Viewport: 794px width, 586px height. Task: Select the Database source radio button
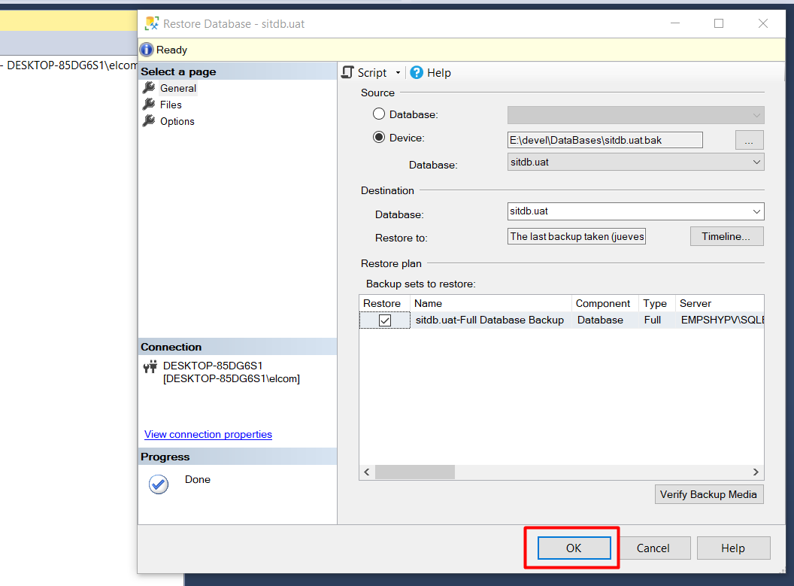coord(379,114)
